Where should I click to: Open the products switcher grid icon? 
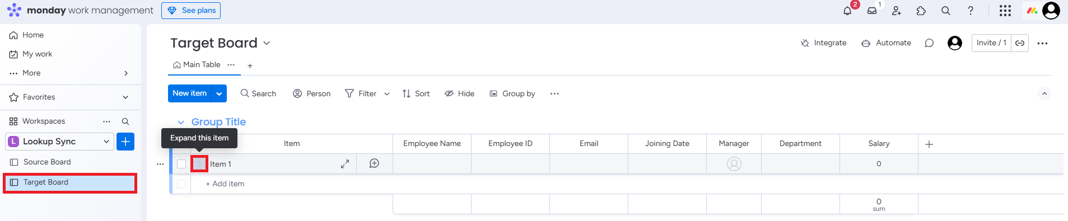(x=1005, y=11)
